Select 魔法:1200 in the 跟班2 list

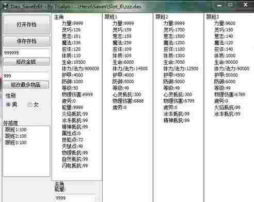(174, 43)
